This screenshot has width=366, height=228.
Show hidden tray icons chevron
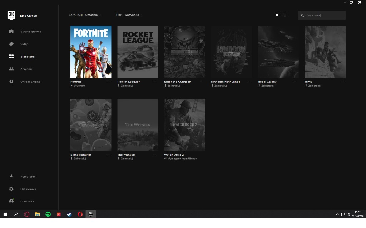click(x=337, y=214)
